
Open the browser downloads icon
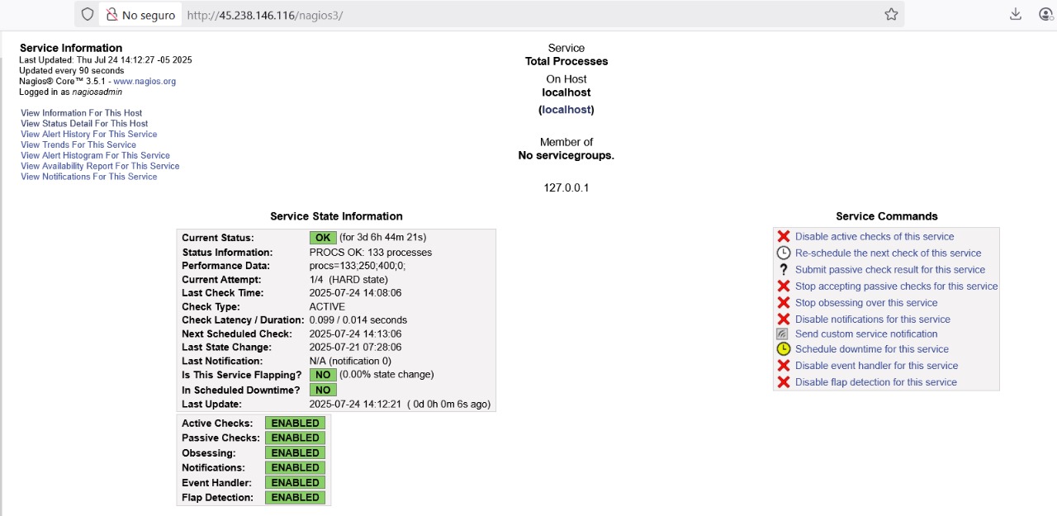[1016, 14]
